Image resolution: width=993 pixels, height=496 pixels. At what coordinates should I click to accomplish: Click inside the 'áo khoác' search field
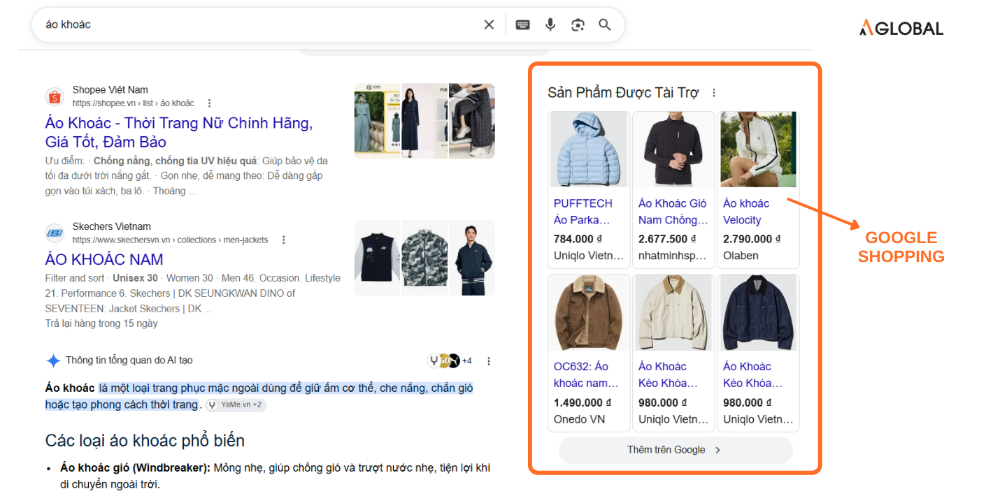(259, 24)
